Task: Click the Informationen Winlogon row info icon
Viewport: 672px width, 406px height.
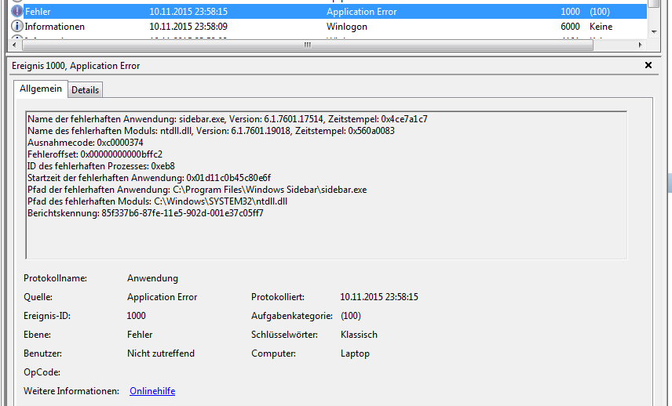Action: (x=16, y=26)
